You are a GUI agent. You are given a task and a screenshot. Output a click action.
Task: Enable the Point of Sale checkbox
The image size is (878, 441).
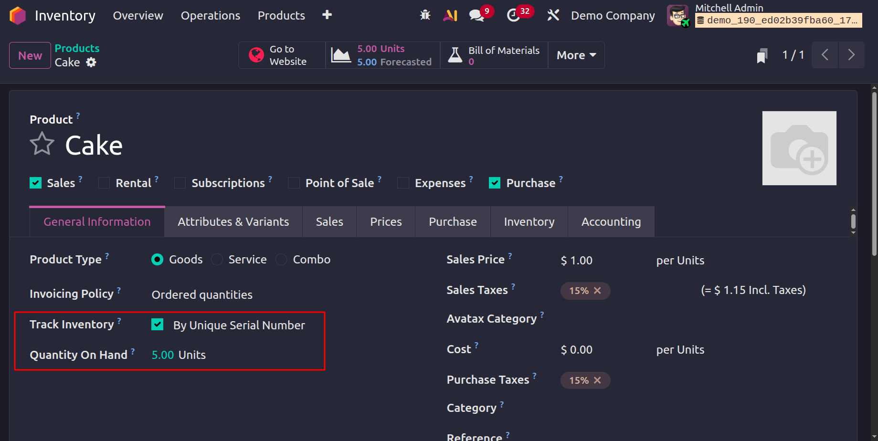[x=294, y=182]
